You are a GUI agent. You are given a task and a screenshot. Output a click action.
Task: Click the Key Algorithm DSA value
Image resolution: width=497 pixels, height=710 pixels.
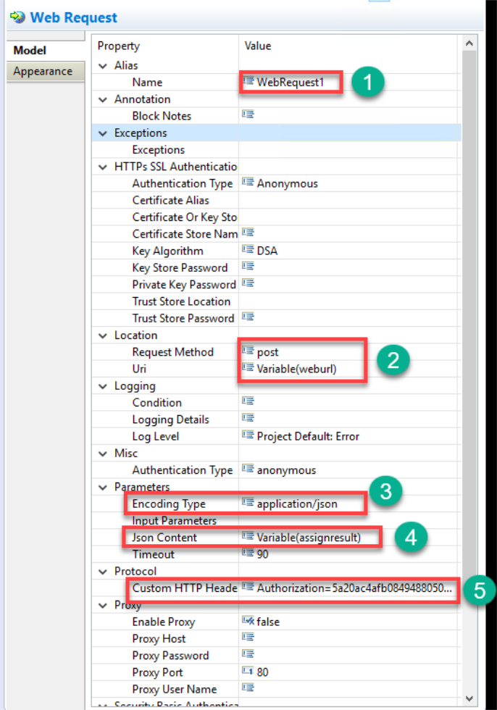pos(267,251)
